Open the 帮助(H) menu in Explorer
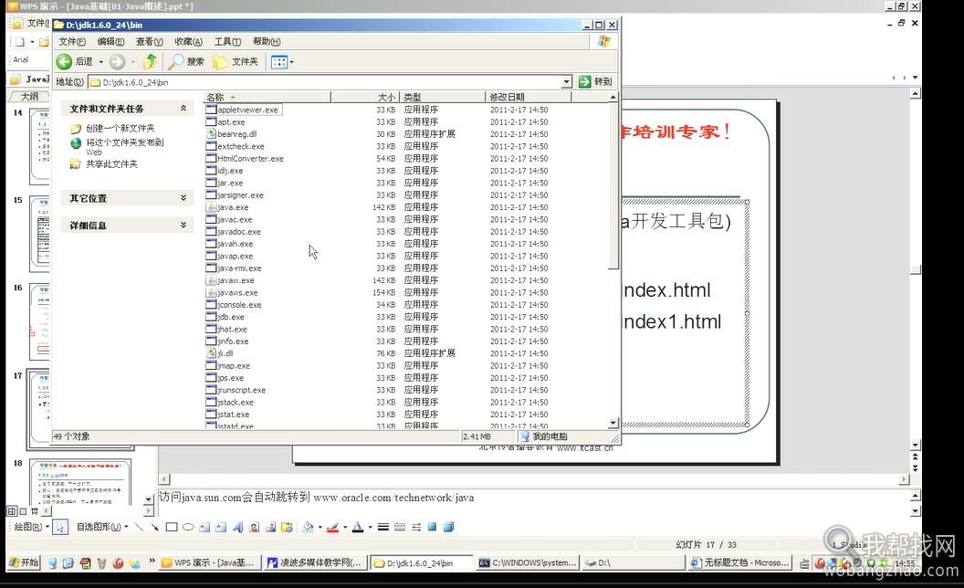 [267, 42]
